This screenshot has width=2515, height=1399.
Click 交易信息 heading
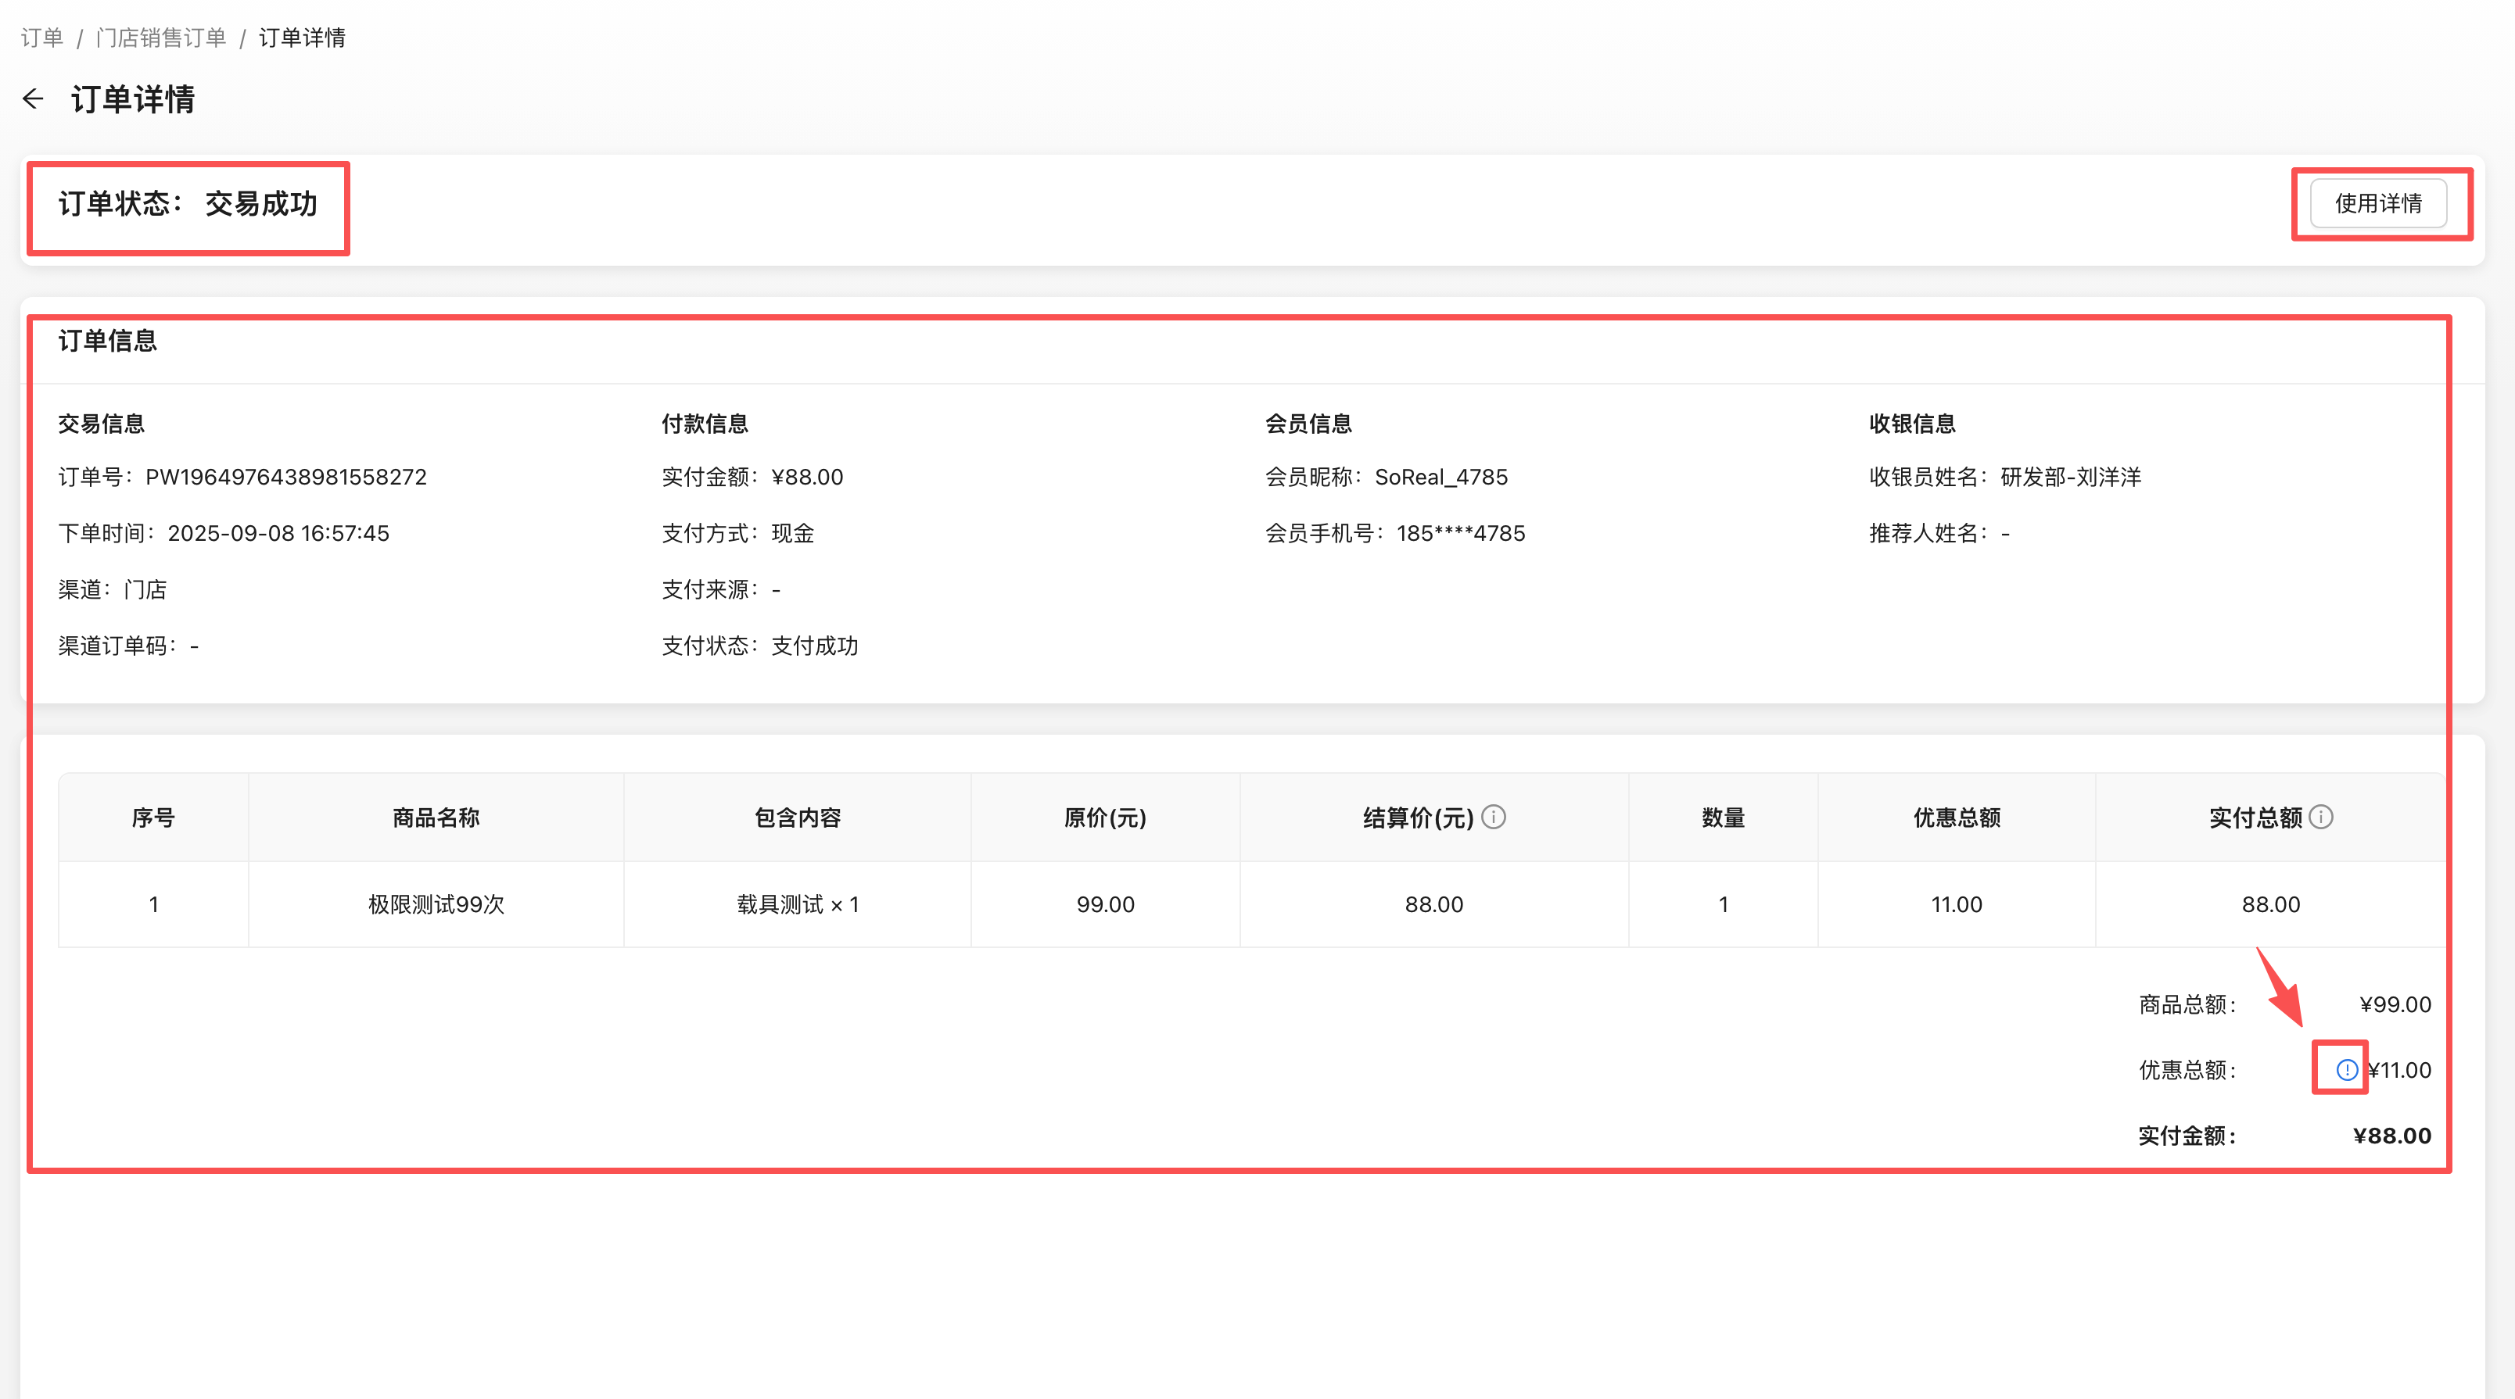pos(102,424)
